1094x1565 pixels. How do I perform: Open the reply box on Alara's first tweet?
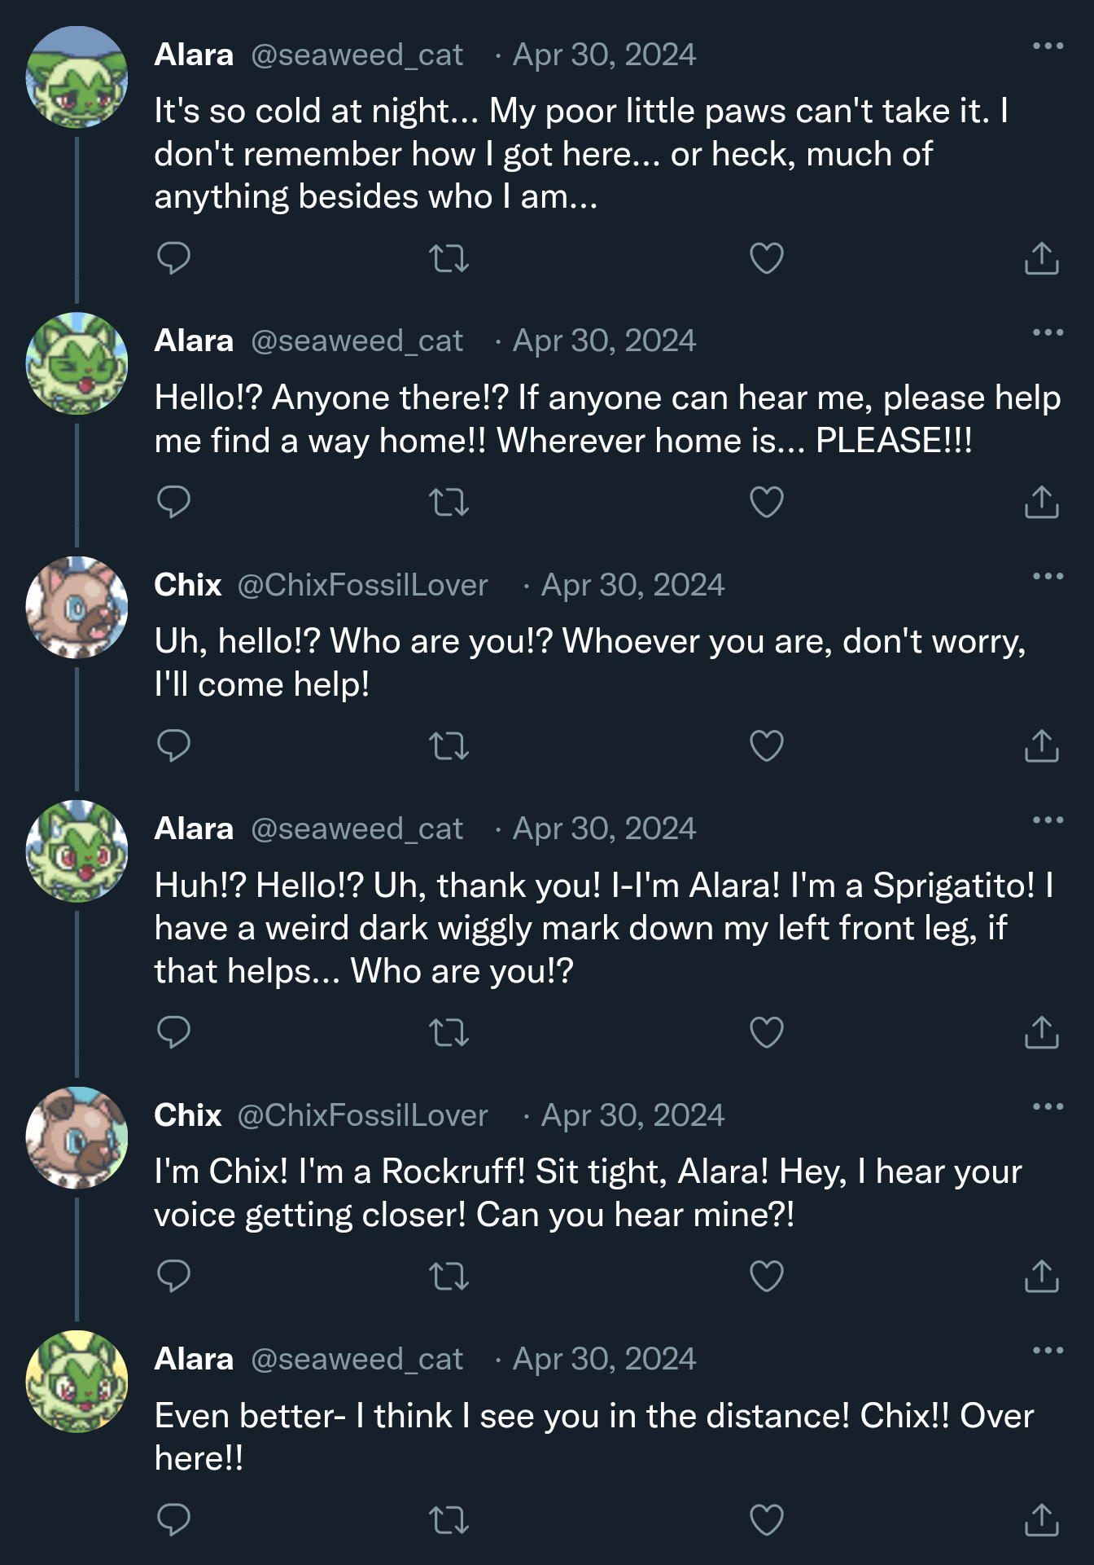[x=173, y=259]
